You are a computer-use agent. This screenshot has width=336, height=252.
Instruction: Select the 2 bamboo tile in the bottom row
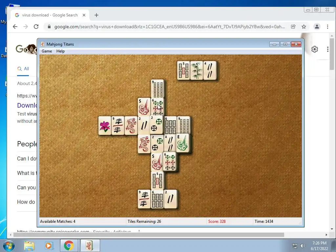coord(171,199)
